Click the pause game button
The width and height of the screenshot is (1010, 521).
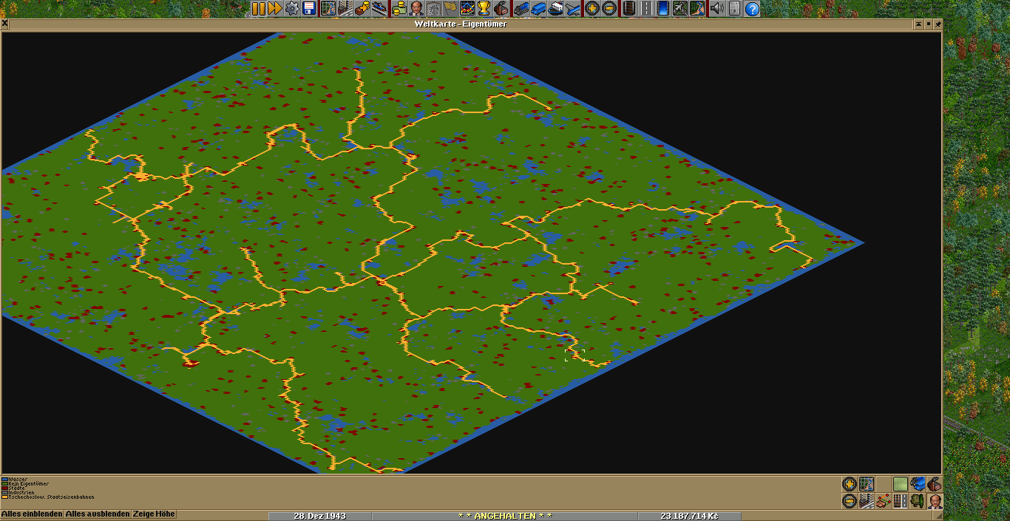[258, 8]
